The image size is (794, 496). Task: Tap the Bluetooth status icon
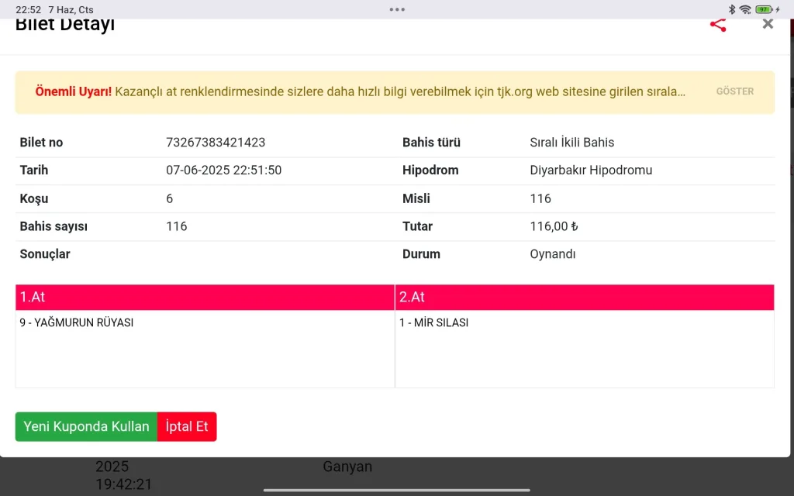pyautogui.click(x=731, y=9)
